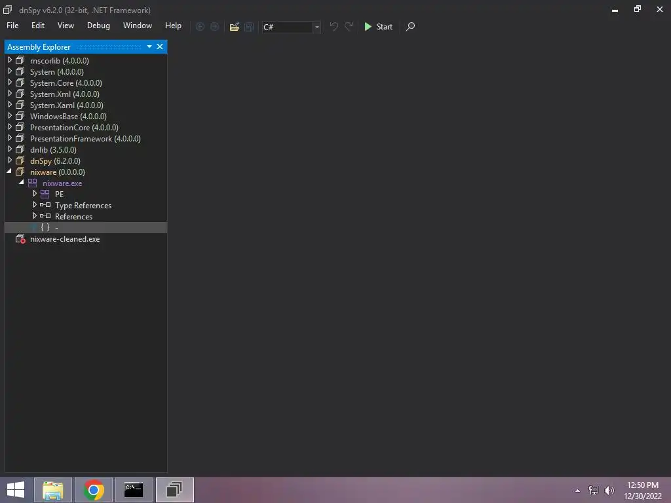The height and width of the screenshot is (503, 671).
Task: Select nixware-cleaned.exe in the tree
Action: tap(86, 239)
